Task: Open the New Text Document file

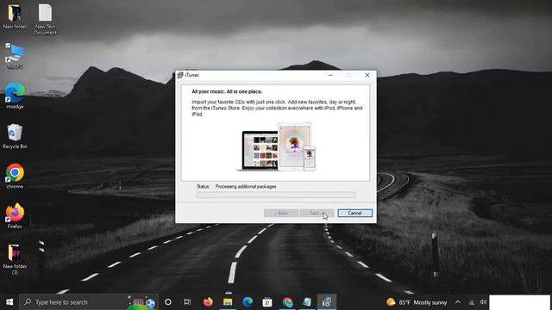Action: coord(45,19)
